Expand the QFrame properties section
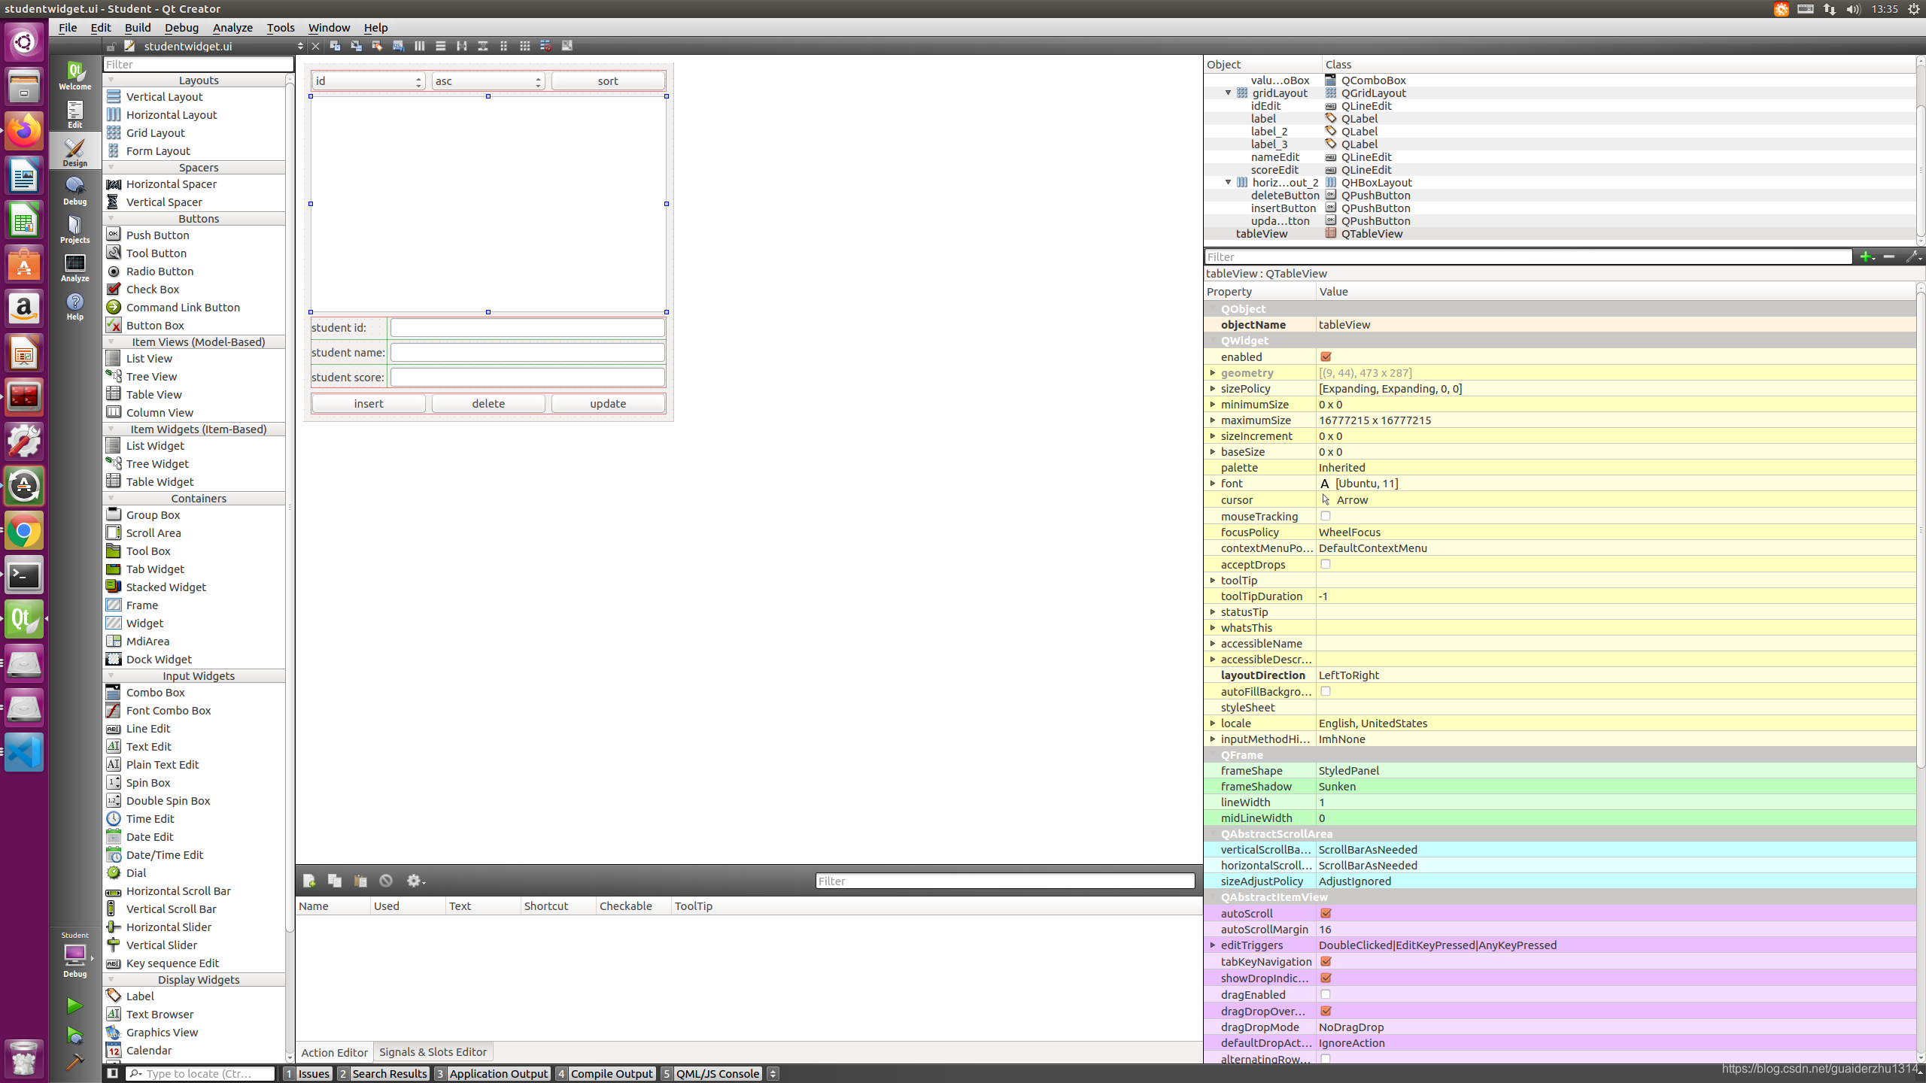Image resolution: width=1926 pixels, height=1083 pixels. click(1213, 754)
